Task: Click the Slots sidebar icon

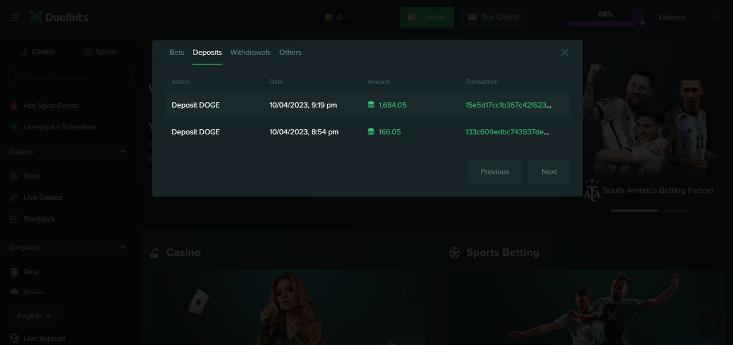Action: pyautogui.click(x=14, y=176)
